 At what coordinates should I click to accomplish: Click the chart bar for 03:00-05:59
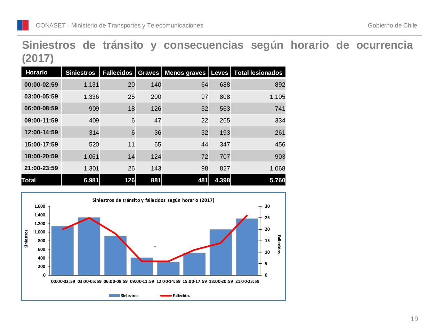(x=89, y=247)
